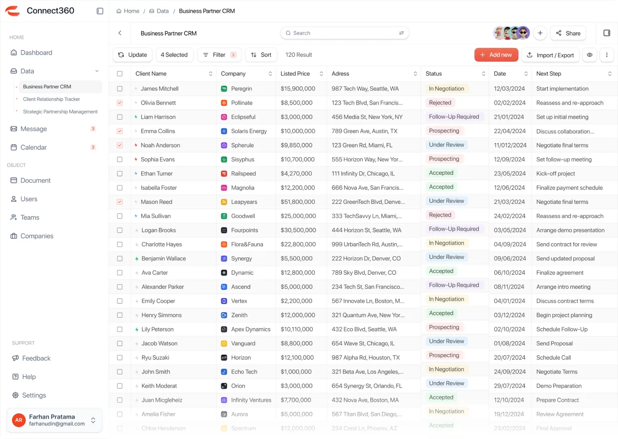Toggle the right side panel icon
618x439 pixels.
[607, 33]
